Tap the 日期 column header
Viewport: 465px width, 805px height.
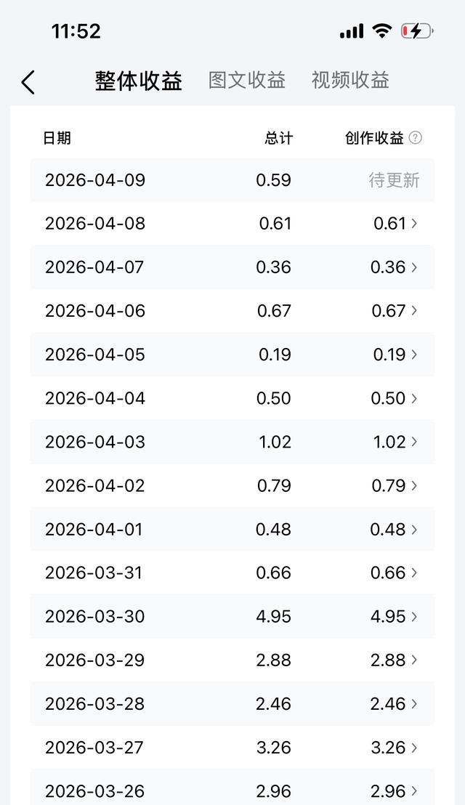(57, 138)
